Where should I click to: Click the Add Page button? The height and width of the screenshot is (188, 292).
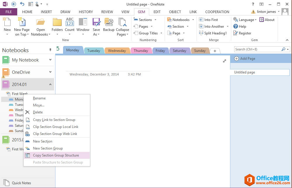pyautogui.click(x=245, y=59)
